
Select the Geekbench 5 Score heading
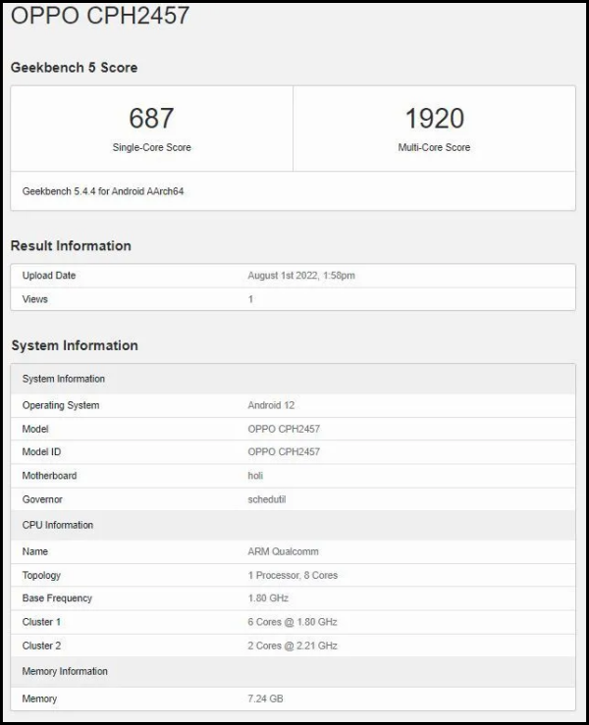74,68
